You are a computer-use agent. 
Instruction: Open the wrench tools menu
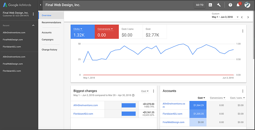pos(219,5)
